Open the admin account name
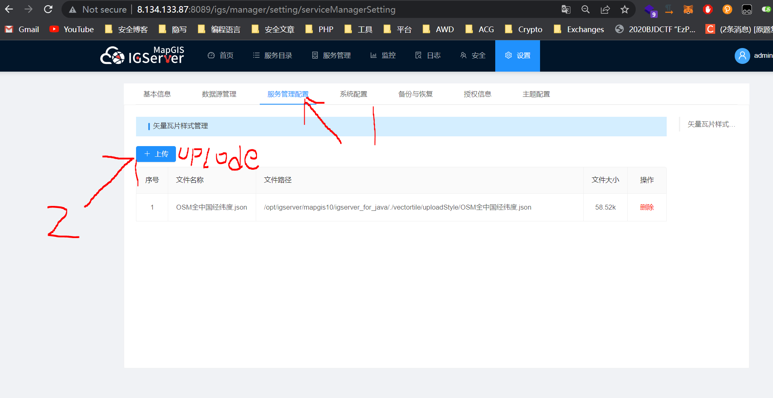Screen dimensions: 773x398 763,56
